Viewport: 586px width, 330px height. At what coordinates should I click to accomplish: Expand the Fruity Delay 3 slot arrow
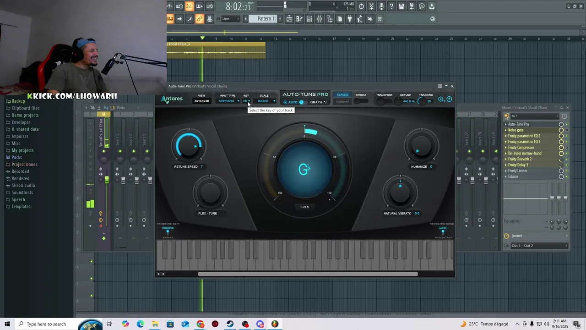pos(506,165)
